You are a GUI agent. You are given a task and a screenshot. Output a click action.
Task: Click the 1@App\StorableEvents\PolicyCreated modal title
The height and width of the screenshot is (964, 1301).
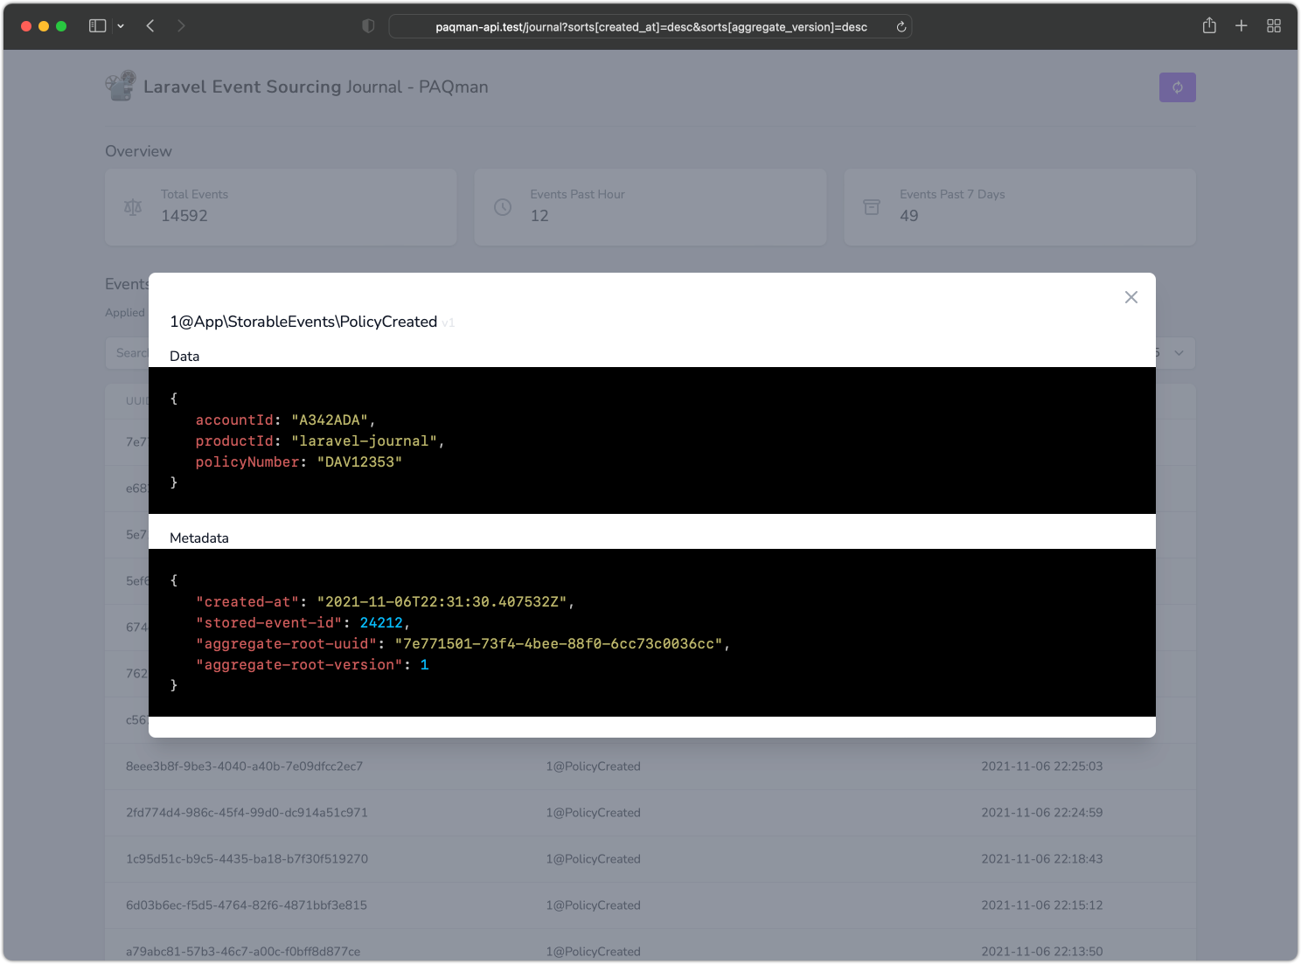click(x=303, y=322)
